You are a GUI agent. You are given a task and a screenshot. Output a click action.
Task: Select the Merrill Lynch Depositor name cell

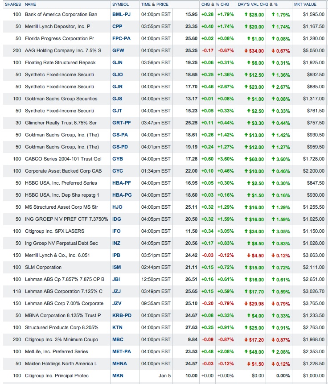[57, 26]
